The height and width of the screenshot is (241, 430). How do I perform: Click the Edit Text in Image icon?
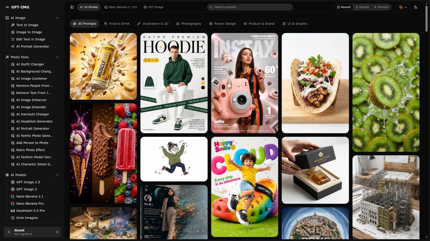(x=13, y=39)
